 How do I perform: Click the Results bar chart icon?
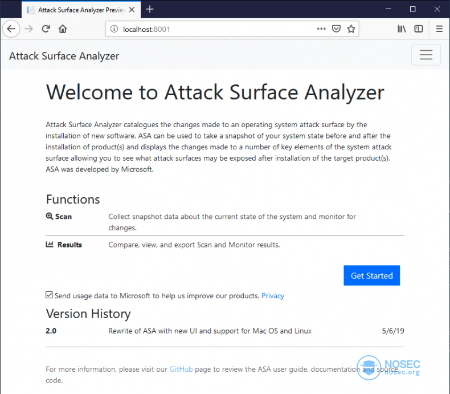click(x=50, y=245)
